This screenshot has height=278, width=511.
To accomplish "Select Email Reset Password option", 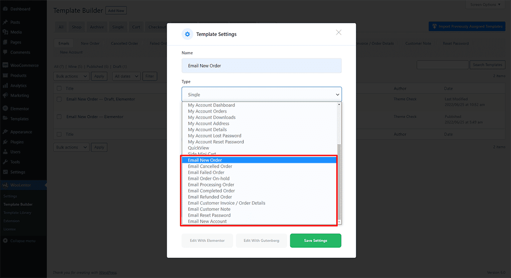I will (x=209, y=215).
